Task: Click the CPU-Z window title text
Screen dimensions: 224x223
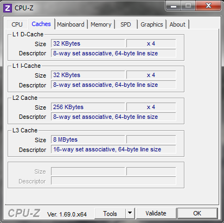Action: tap(24, 8)
